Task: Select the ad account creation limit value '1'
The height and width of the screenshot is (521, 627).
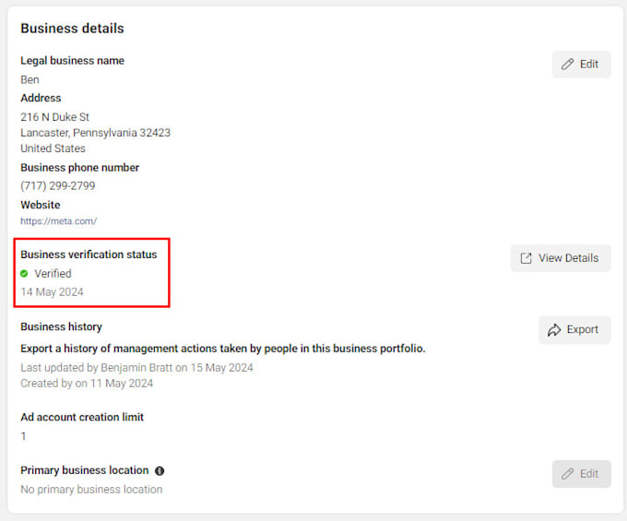Action: 23,436
